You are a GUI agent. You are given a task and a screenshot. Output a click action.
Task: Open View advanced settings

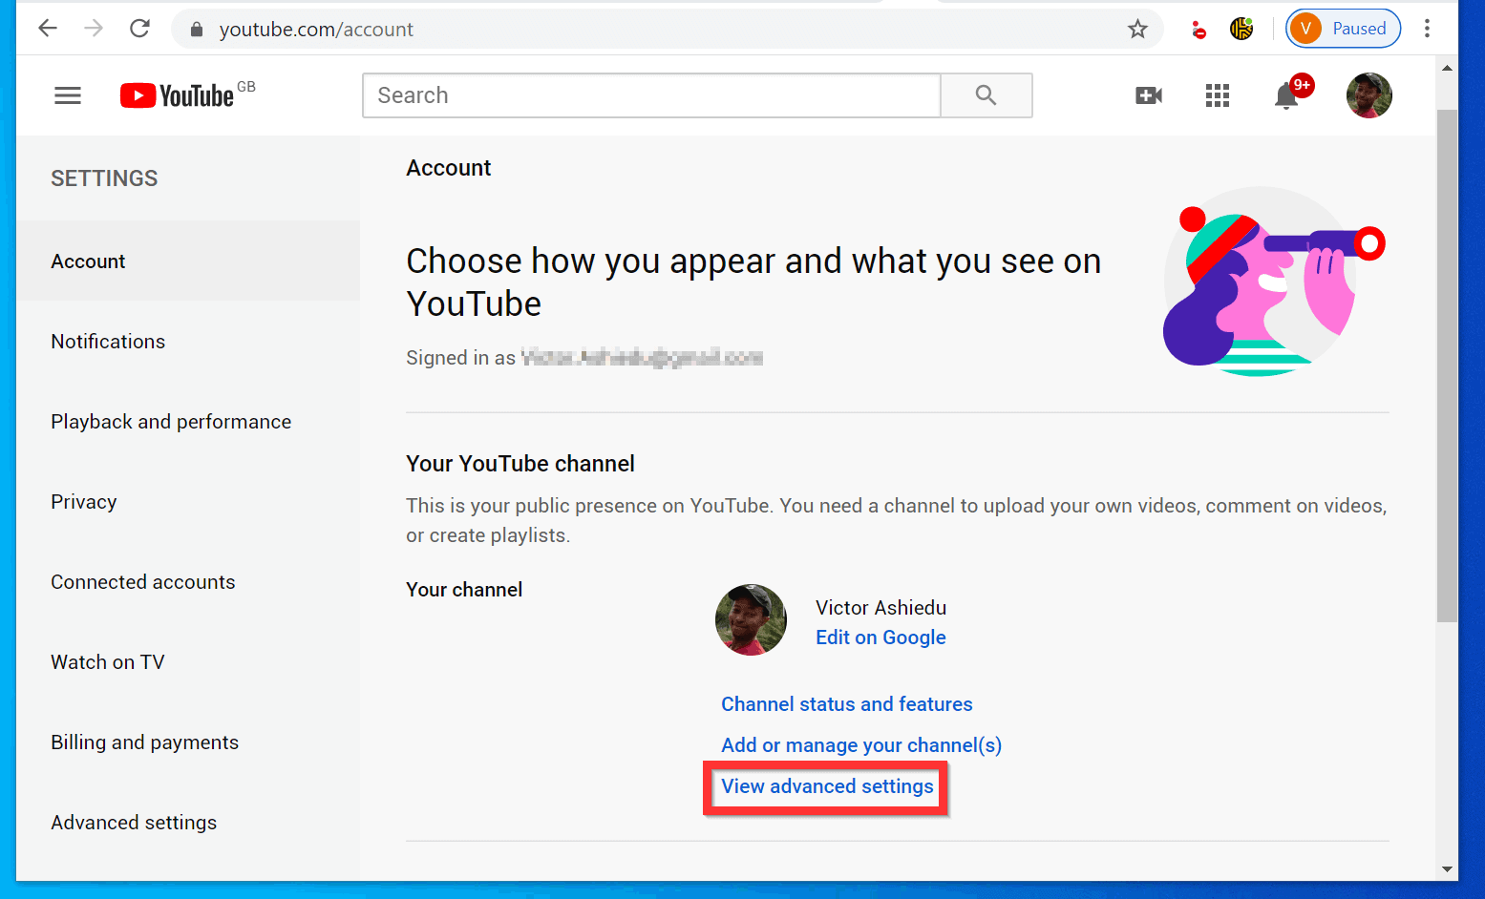tap(825, 786)
